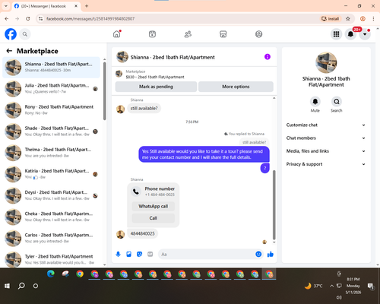This screenshot has width=380, height=304.
Task: Search the conversation with the magnifier icon
Action: pos(337,102)
